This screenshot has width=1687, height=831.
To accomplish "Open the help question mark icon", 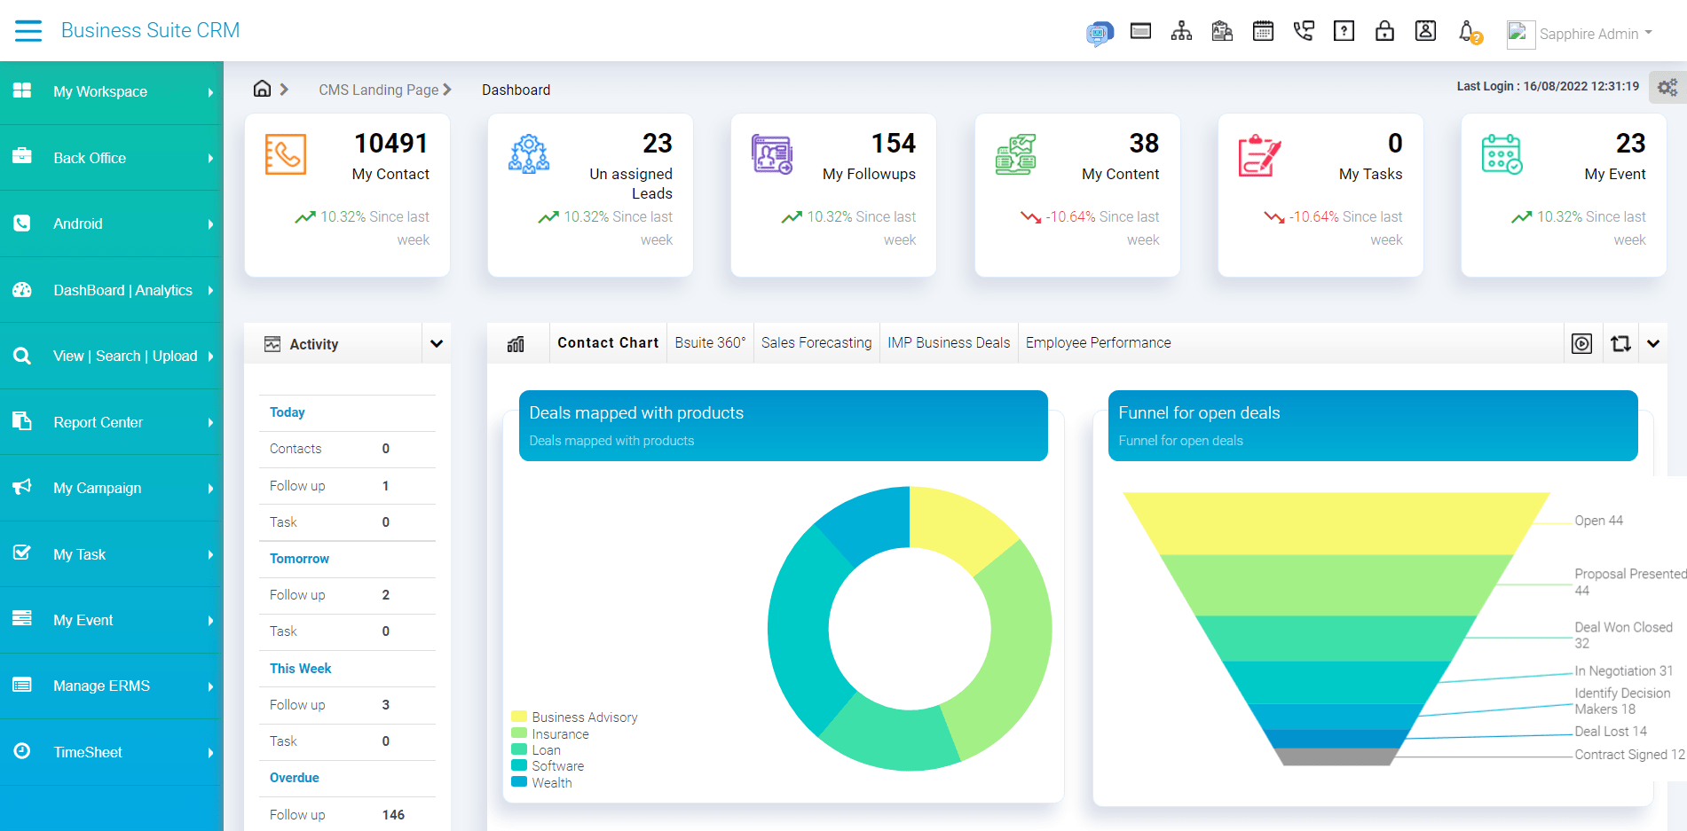I will click(1344, 31).
